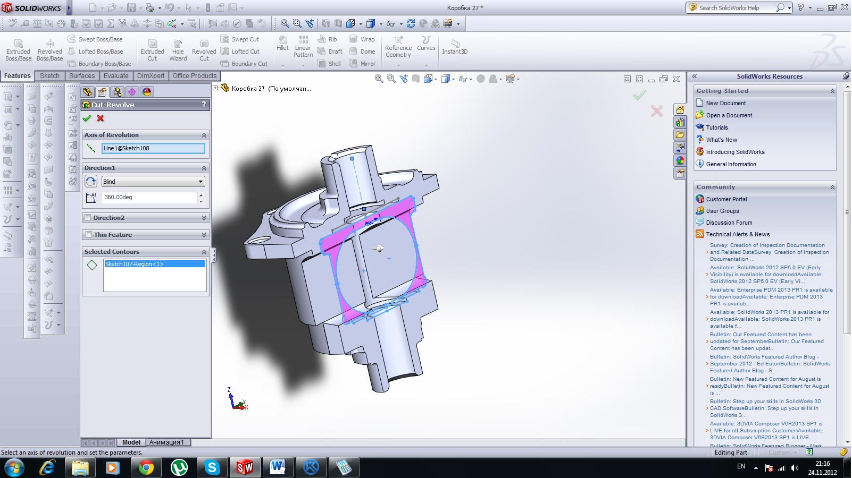This screenshot has height=478, width=852.
Task: Cancel Cut-Revolve with the red X
Action: (100, 118)
